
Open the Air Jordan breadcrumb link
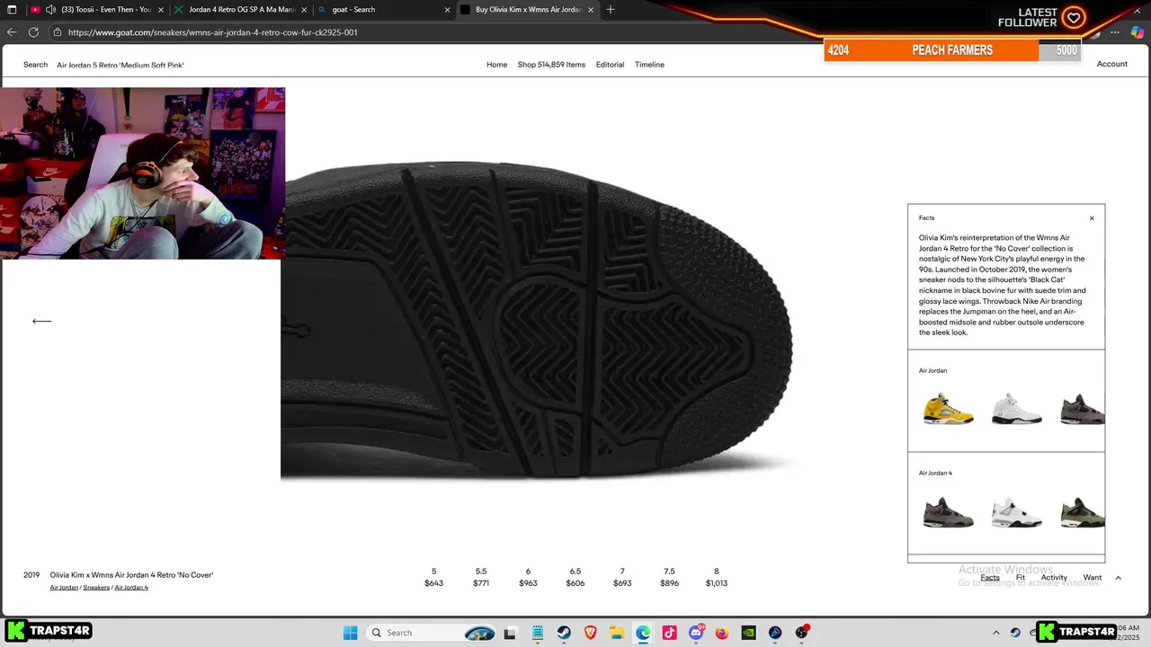pos(64,588)
